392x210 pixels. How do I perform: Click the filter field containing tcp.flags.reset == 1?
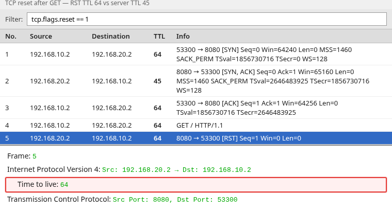point(207,19)
